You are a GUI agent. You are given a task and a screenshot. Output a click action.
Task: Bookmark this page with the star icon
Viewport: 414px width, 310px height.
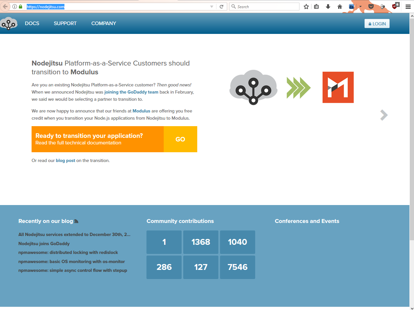(306, 7)
